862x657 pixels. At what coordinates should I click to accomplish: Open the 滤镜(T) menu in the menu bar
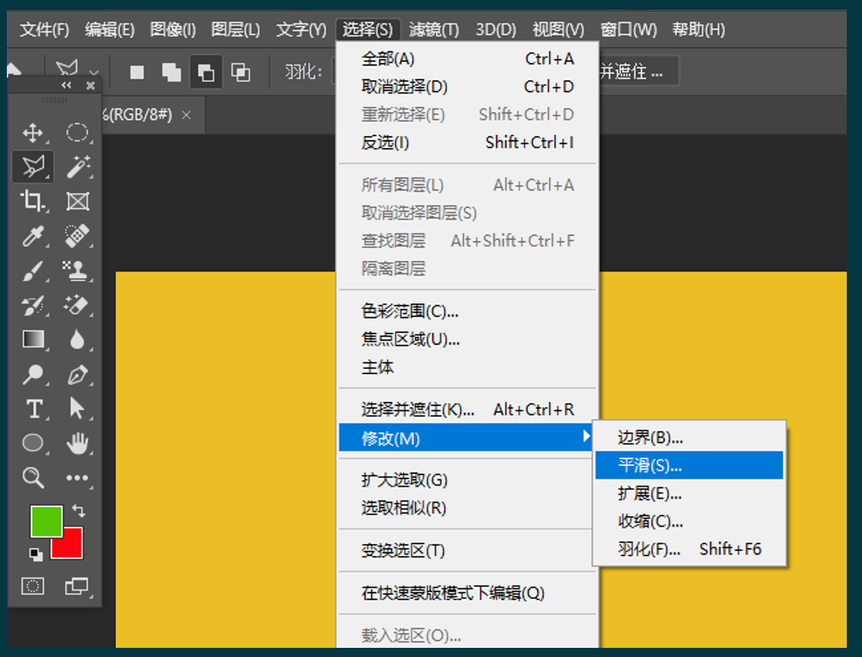click(433, 30)
